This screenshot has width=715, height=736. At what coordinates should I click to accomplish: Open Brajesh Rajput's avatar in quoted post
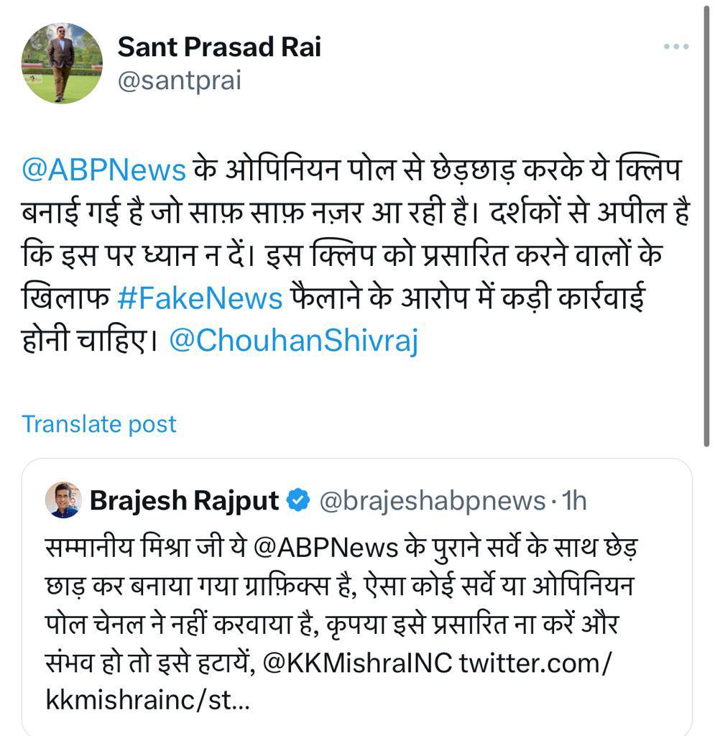(x=63, y=500)
